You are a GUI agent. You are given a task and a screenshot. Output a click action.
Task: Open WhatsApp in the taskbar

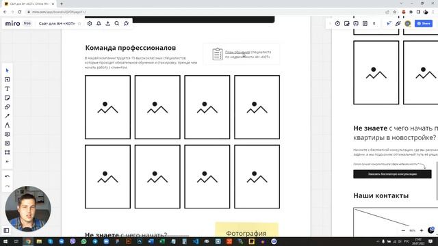coord(83,241)
